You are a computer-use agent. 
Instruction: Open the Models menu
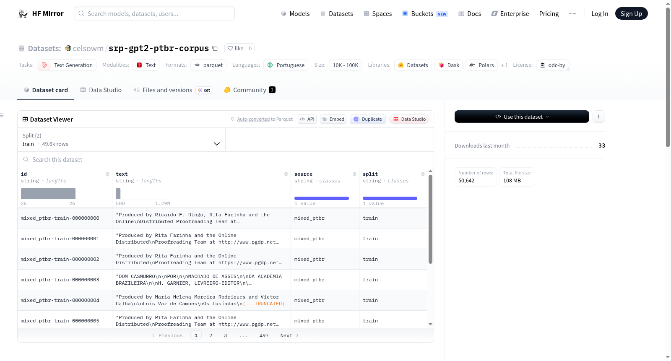pyautogui.click(x=295, y=14)
